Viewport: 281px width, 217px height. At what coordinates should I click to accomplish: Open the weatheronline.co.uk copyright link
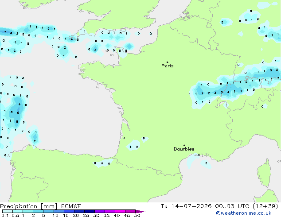[x=244, y=213]
